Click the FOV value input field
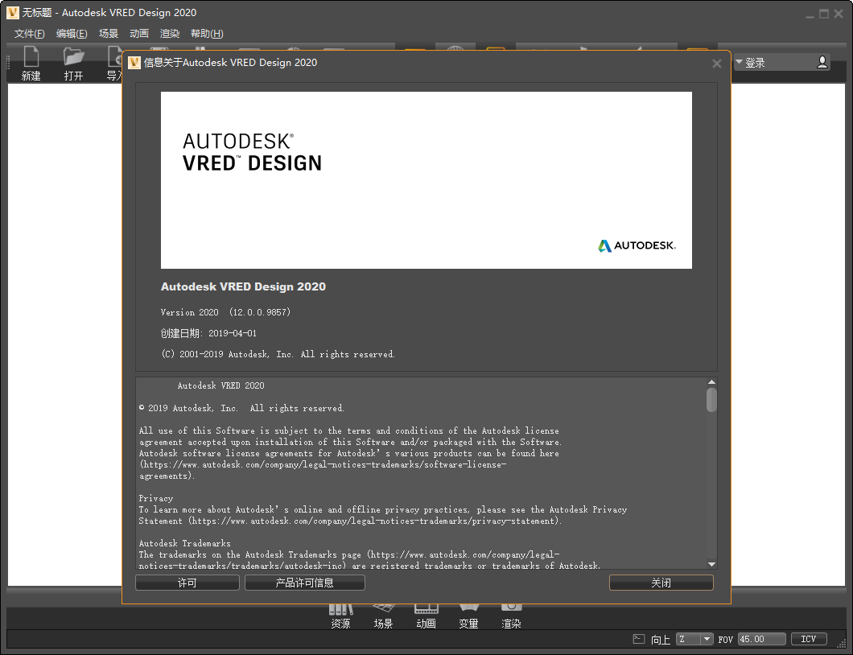The image size is (853, 655). coord(760,638)
